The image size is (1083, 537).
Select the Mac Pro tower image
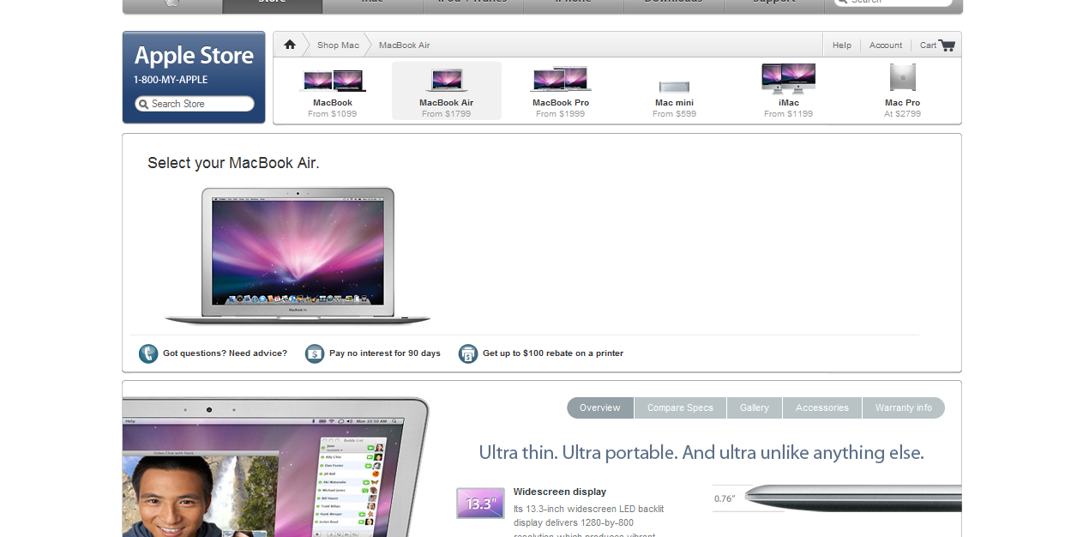902,77
